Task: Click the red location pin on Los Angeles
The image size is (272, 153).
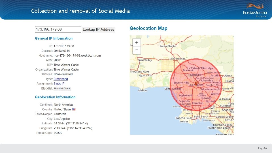Action: pyautogui.click(x=196, y=84)
